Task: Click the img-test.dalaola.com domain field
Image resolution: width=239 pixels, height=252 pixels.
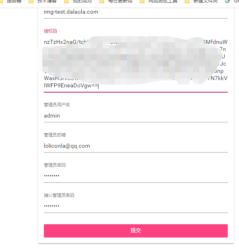Action: pyautogui.click(x=136, y=12)
